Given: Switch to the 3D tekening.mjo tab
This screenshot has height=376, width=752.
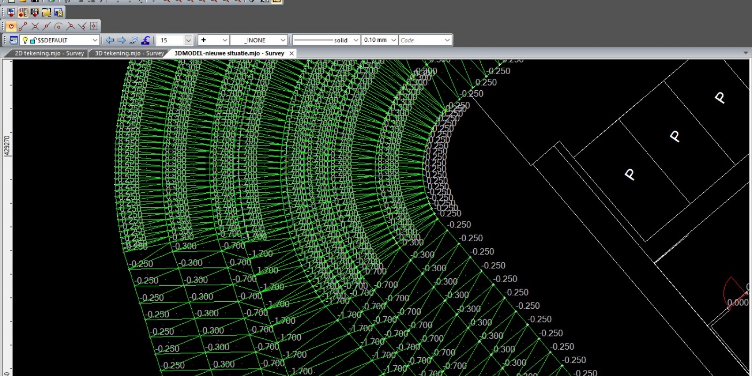Looking at the screenshot, I should click(129, 54).
